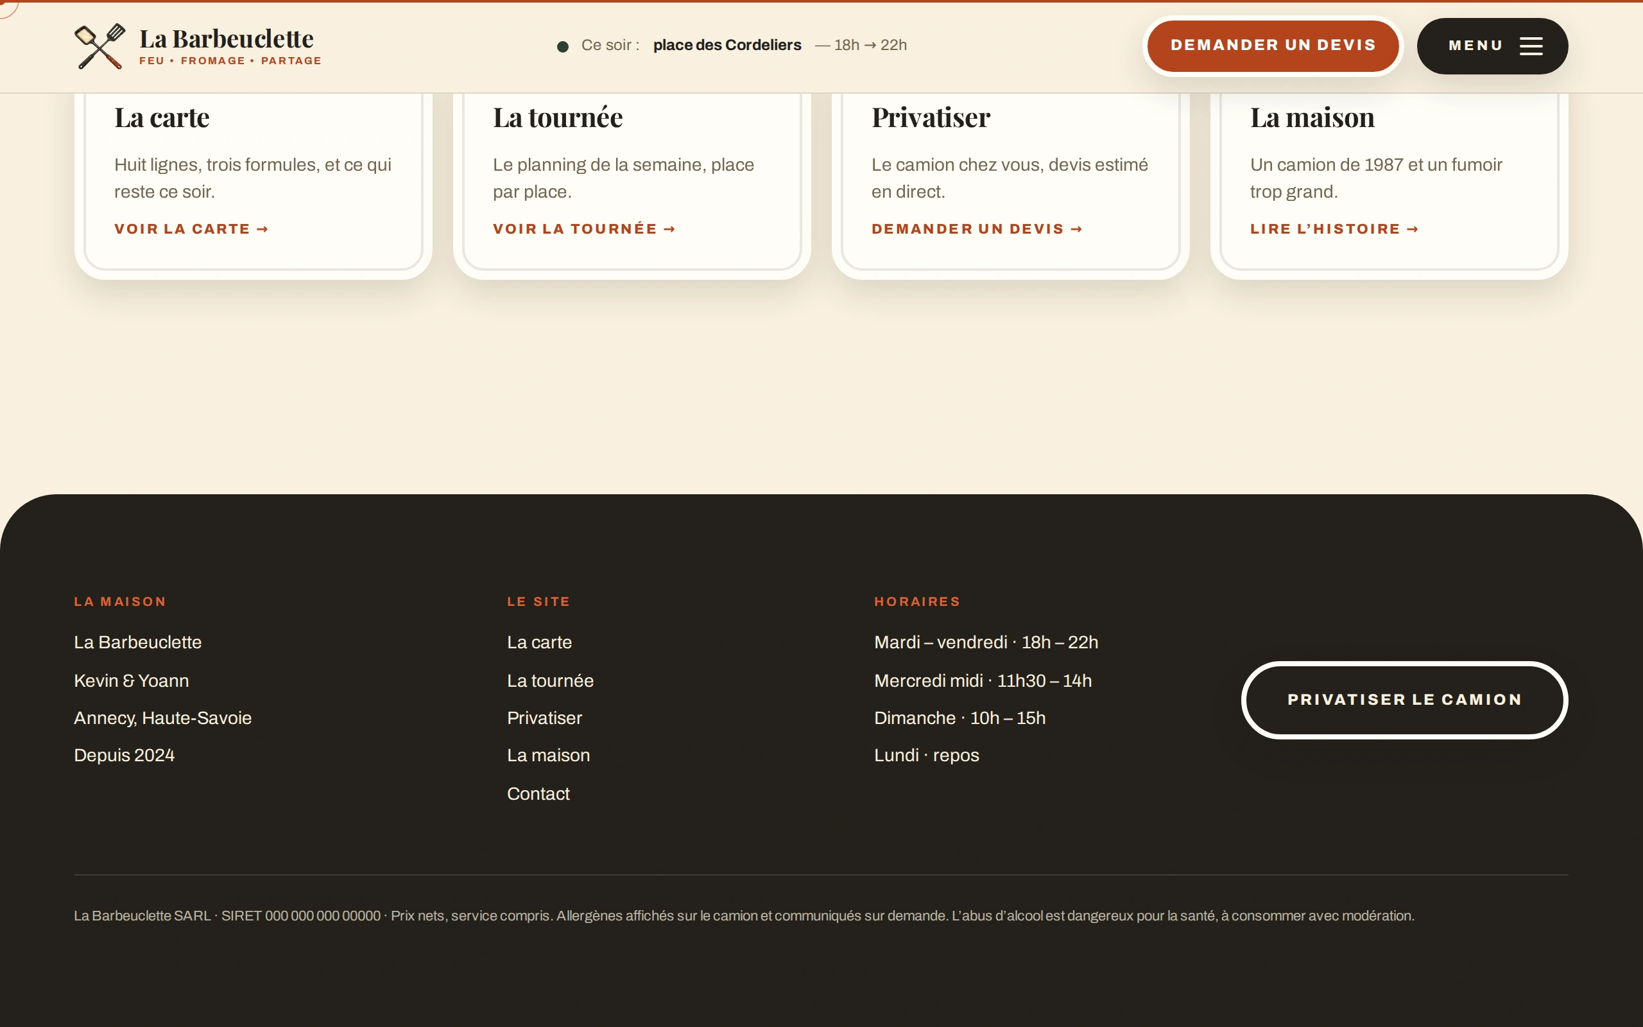Click the La Barbeuclette brand name in header
The image size is (1643, 1027).
(x=226, y=39)
